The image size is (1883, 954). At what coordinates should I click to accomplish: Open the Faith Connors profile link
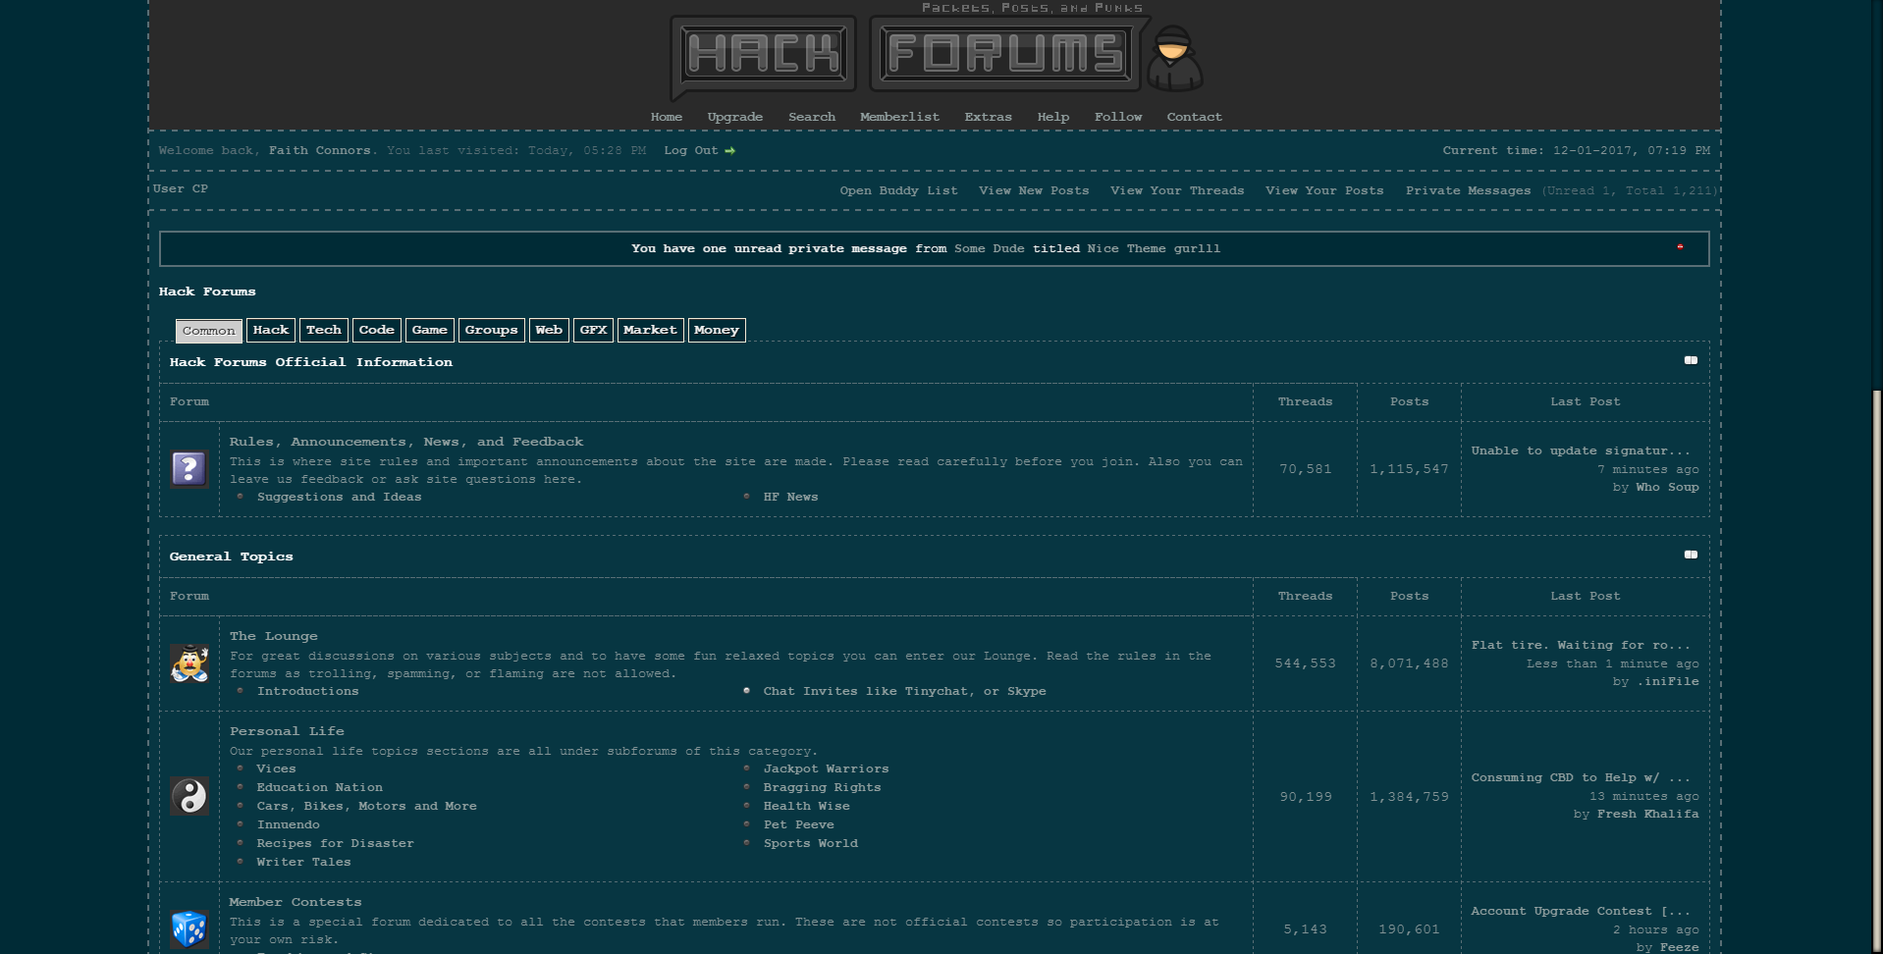point(320,150)
